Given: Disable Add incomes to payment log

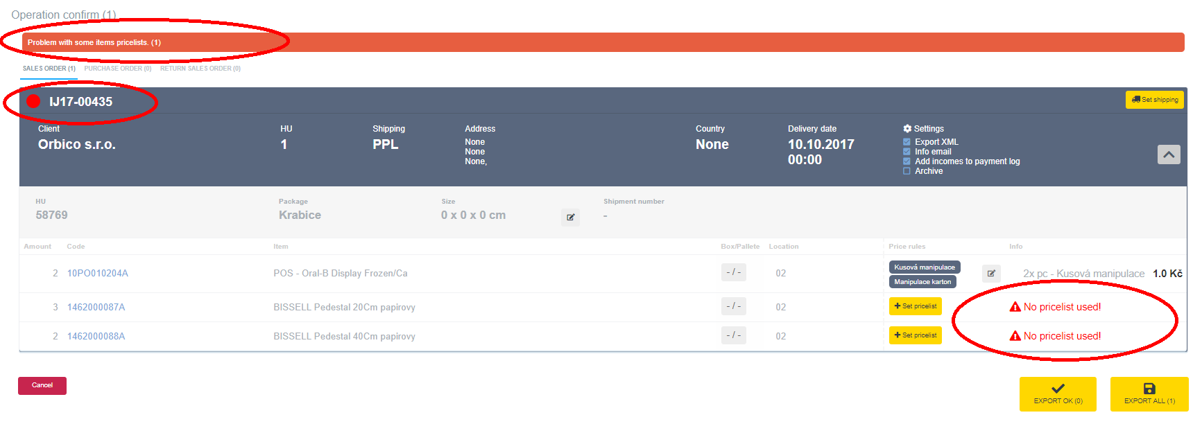Looking at the screenshot, I should [x=907, y=161].
